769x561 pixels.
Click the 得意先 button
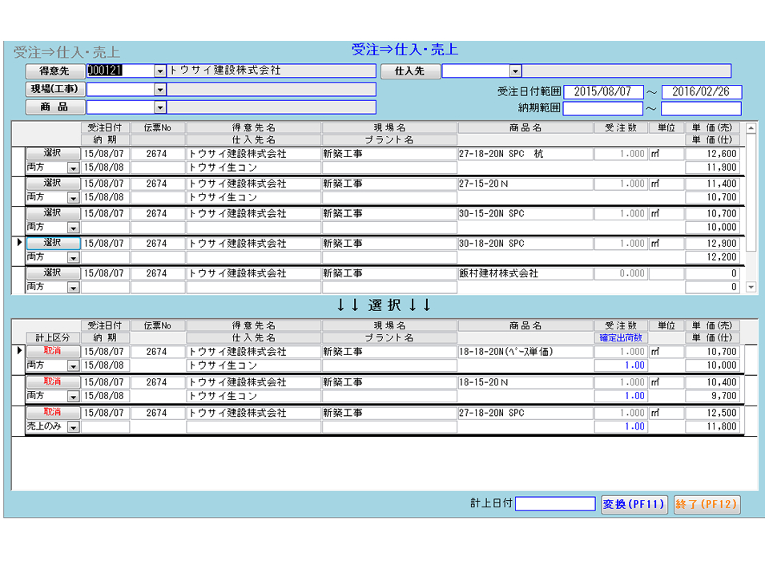[54, 71]
